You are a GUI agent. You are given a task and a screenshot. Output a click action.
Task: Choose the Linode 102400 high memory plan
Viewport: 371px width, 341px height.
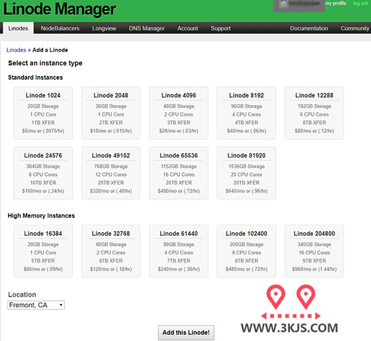tap(247, 251)
